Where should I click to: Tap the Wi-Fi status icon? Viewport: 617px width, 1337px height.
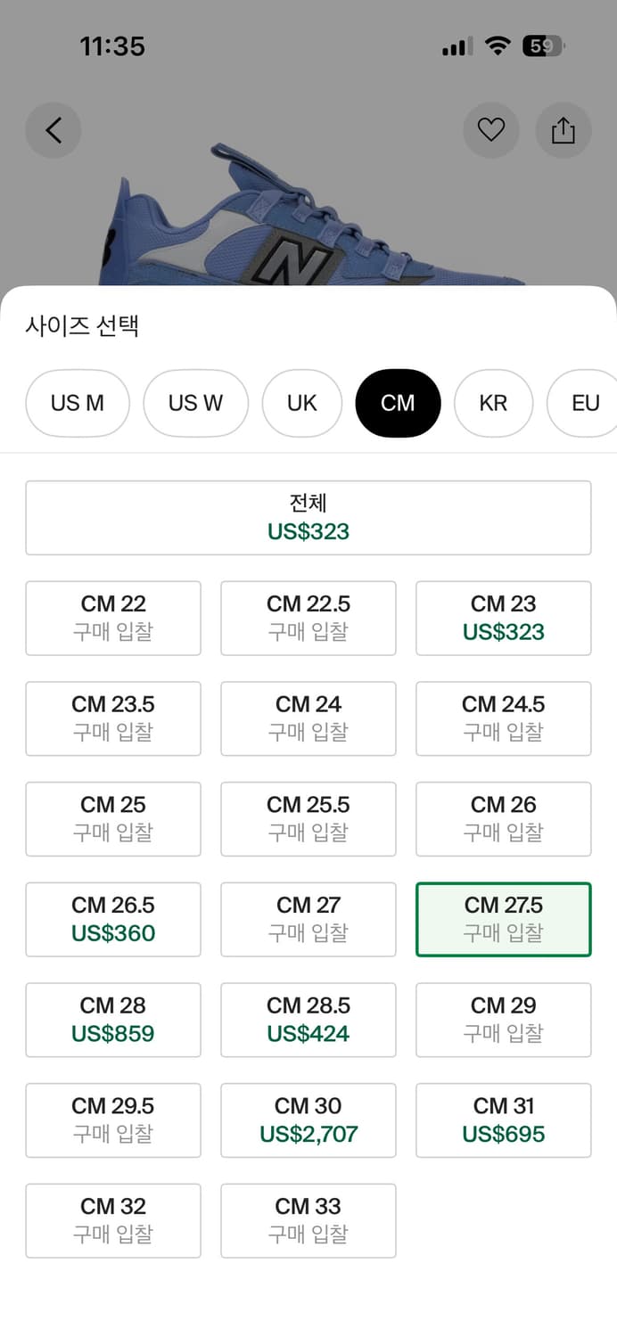click(x=497, y=46)
